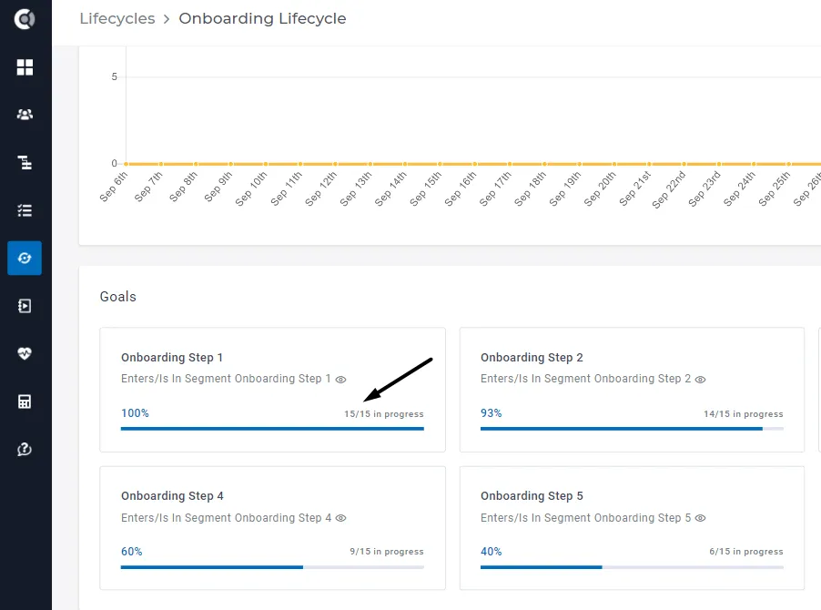The width and height of the screenshot is (821, 610).
Task: Click the Sep 22nd data point on chart
Action: (684, 164)
